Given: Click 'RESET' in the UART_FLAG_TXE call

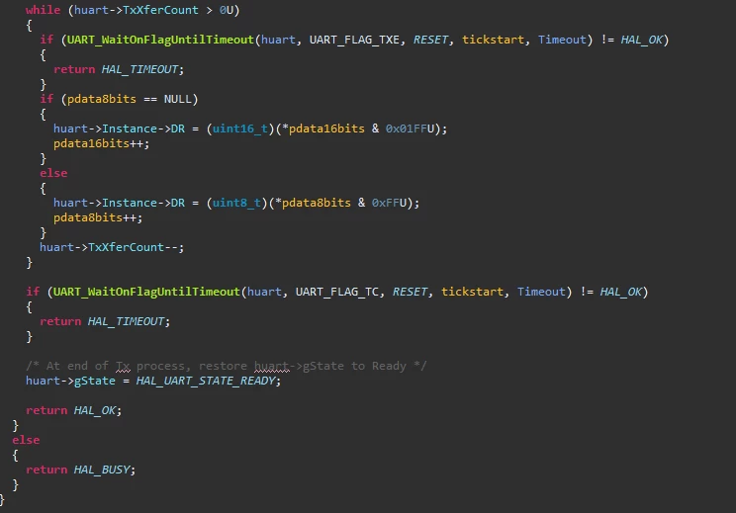Looking at the screenshot, I should point(430,40).
